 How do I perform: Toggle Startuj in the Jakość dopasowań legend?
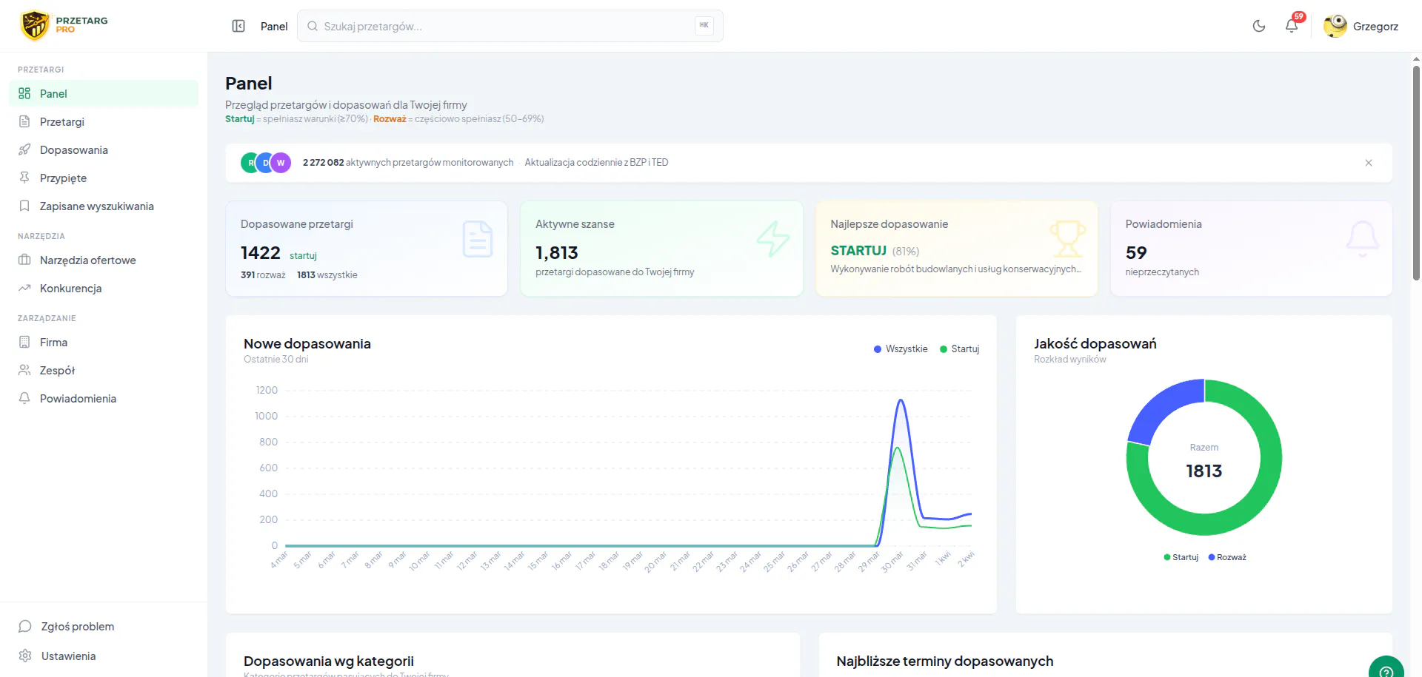tap(1181, 557)
